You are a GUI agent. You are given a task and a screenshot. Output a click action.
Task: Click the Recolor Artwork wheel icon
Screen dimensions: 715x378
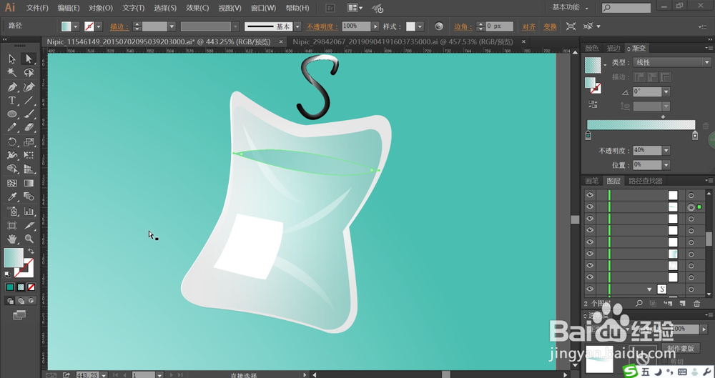439,26
